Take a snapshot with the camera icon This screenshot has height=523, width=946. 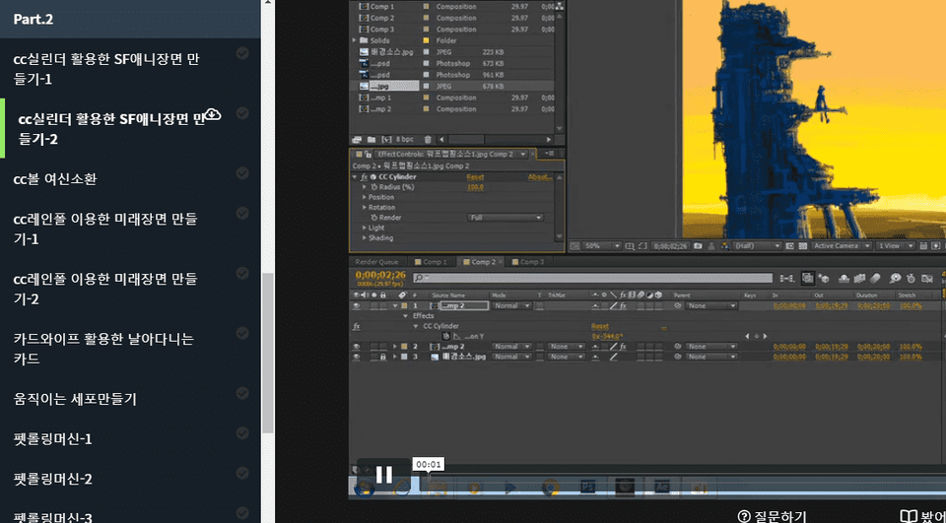[x=698, y=246]
